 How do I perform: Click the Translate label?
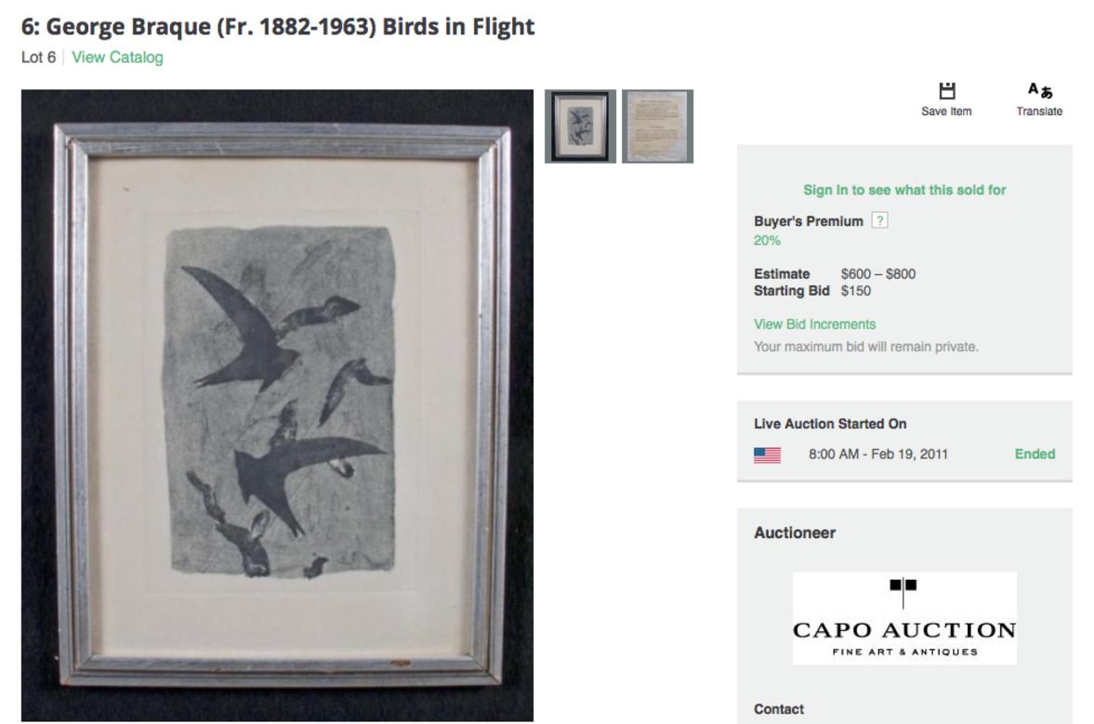click(x=1039, y=112)
